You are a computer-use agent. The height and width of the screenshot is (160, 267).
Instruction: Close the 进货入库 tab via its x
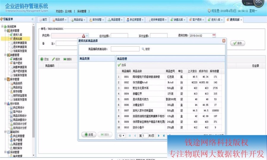[222, 20]
